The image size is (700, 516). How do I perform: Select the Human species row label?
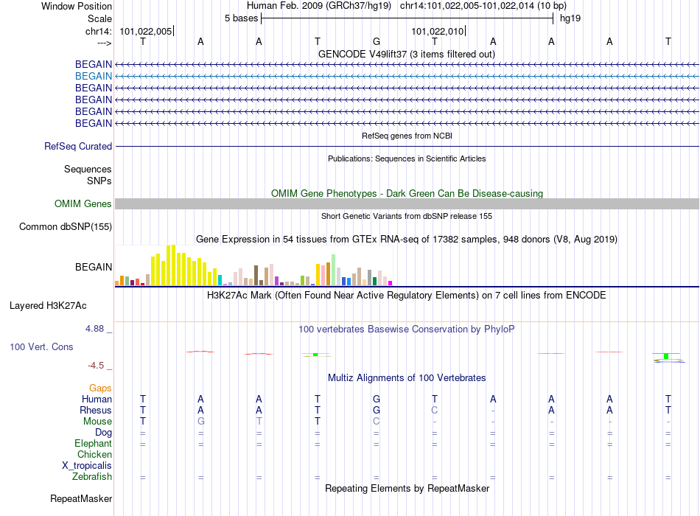[97, 400]
